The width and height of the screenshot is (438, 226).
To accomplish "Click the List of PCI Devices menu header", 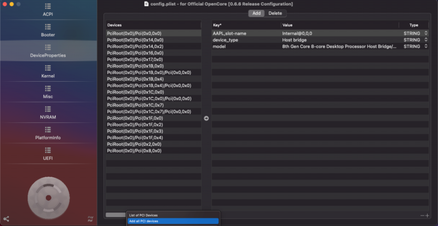I will (x=143, y=216).
